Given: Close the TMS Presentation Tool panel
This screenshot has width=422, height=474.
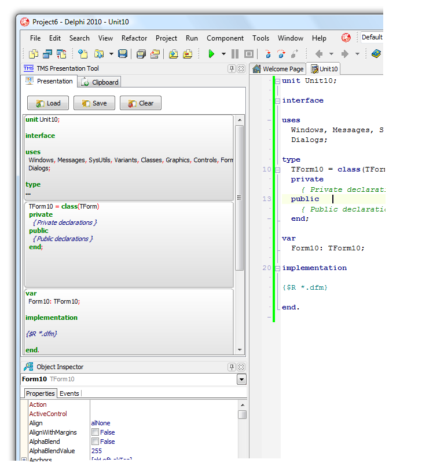Looking at the screenshot, I should [241, 68].
